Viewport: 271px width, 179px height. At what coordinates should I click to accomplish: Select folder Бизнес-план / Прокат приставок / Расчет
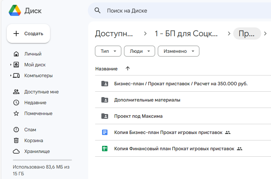183,84
